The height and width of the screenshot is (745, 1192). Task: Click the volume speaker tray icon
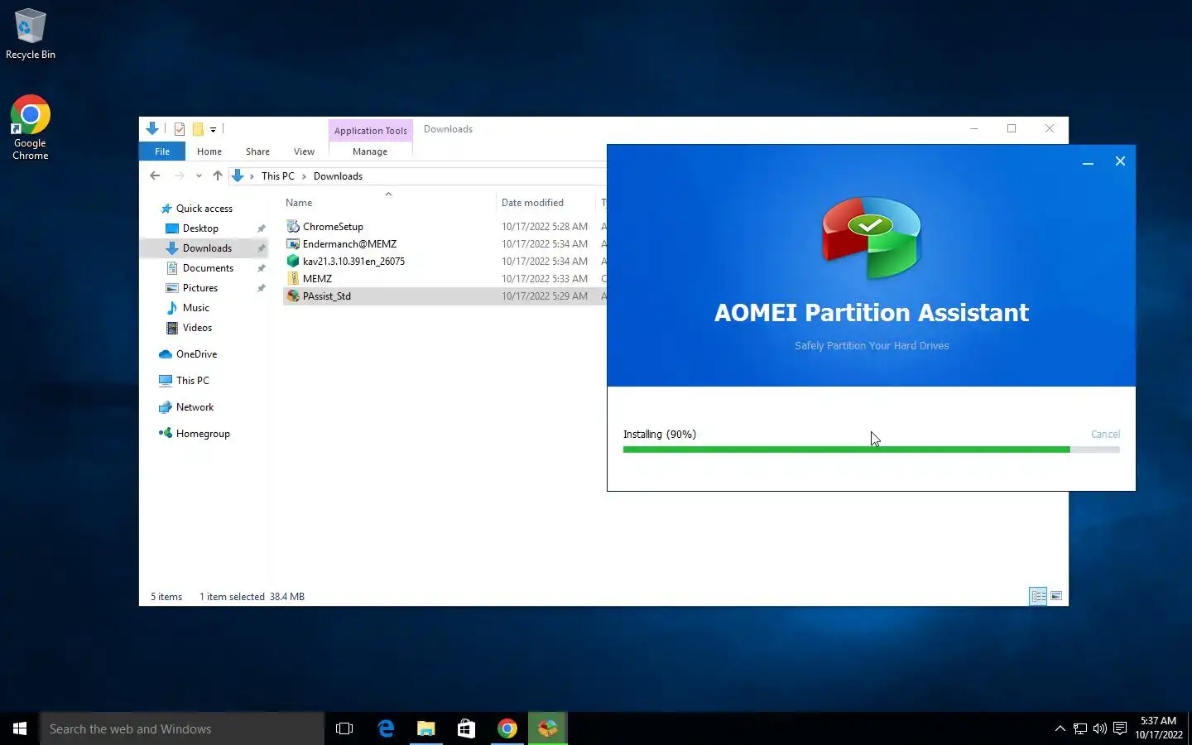pyautogui.click(x=1099, y=728)
